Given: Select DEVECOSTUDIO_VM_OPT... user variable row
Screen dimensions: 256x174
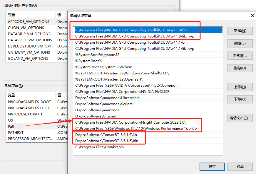Looking at the screenshot, I should pyautogui.click(x=37, y=46).
